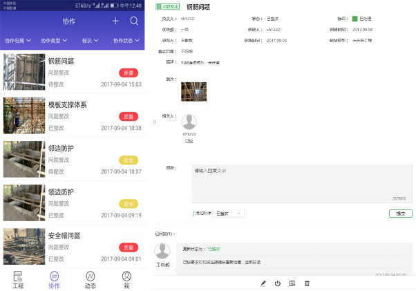Select the 领边防护 title in the list

pos(61,192)
